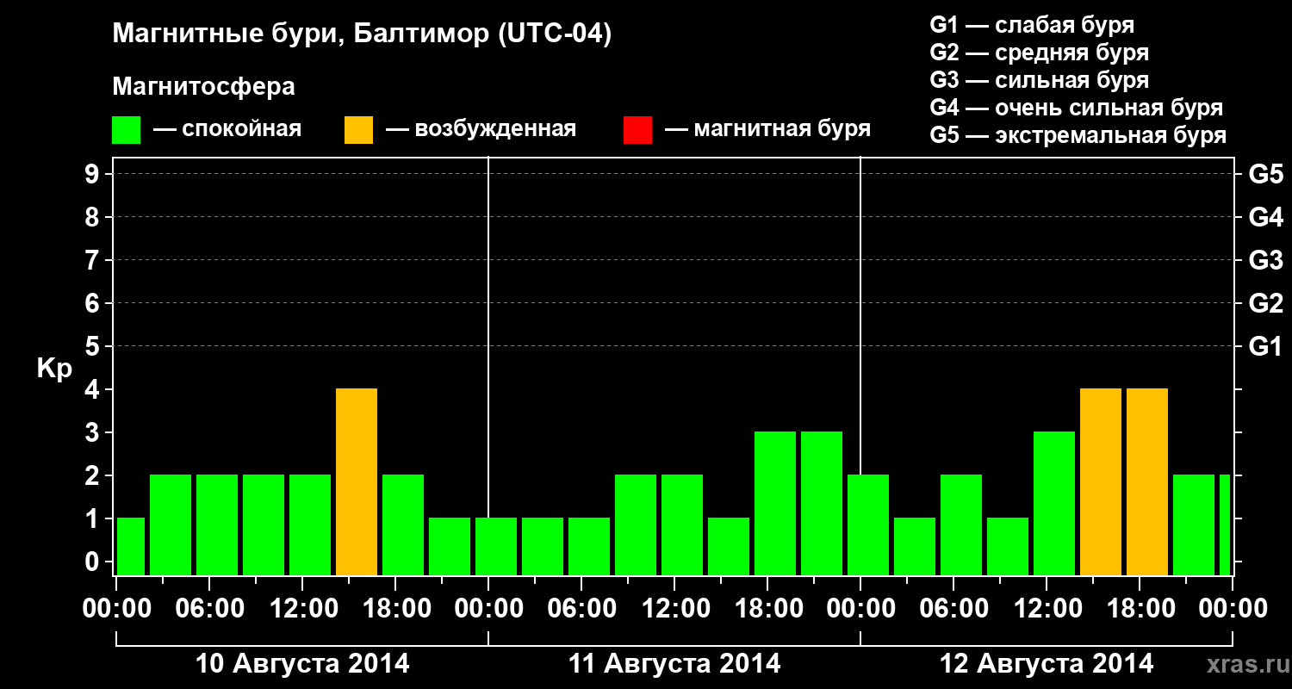Click the '12:00' time label under 11 August
The image size is (1292, 689).
pyautogui.click(x=674, y=609)
